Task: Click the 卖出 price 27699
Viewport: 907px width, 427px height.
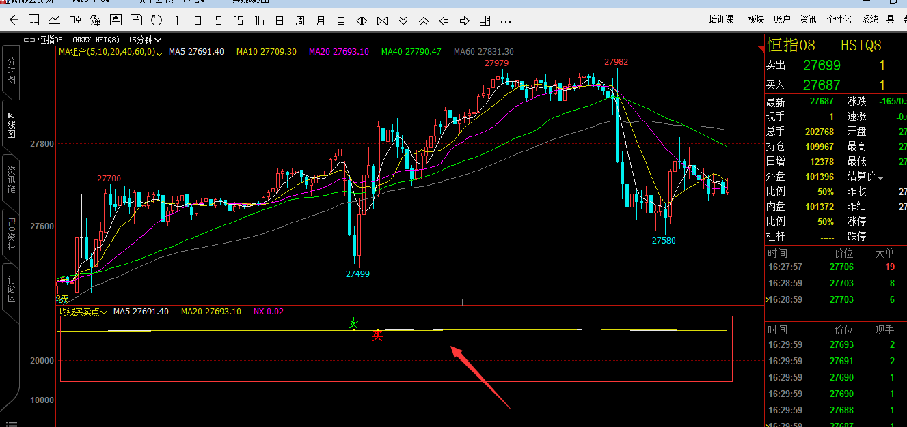Action: pyautogui.click(x=822, y=65)
